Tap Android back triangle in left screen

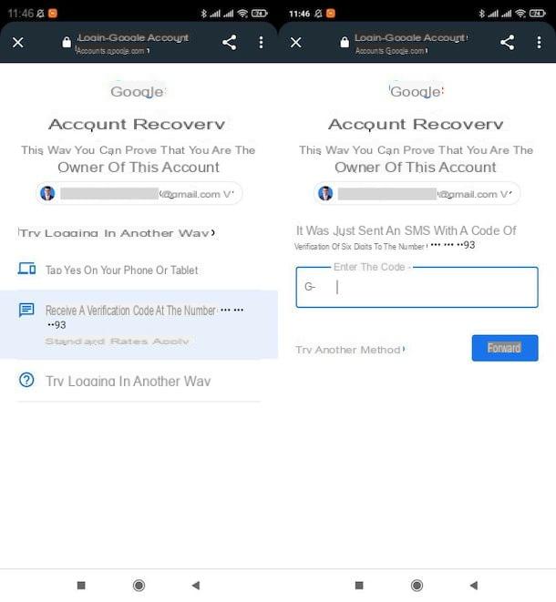point(196,586)
